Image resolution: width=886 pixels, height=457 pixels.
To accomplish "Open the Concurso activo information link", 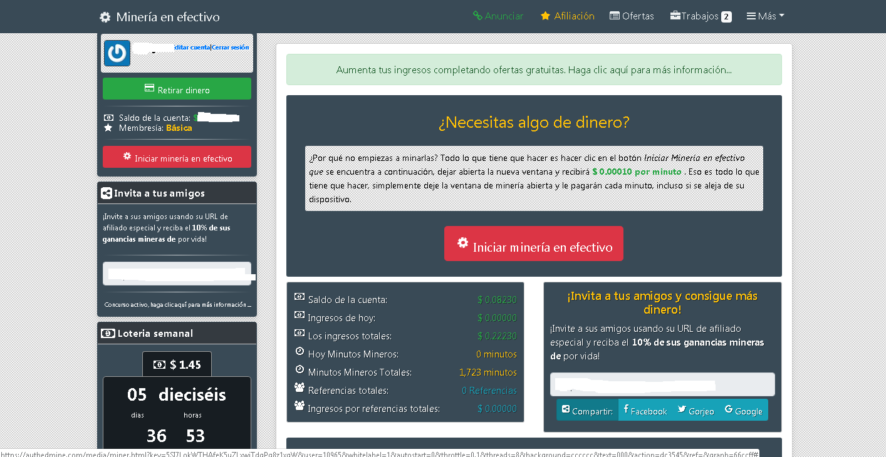I will (x=177, y=305).
